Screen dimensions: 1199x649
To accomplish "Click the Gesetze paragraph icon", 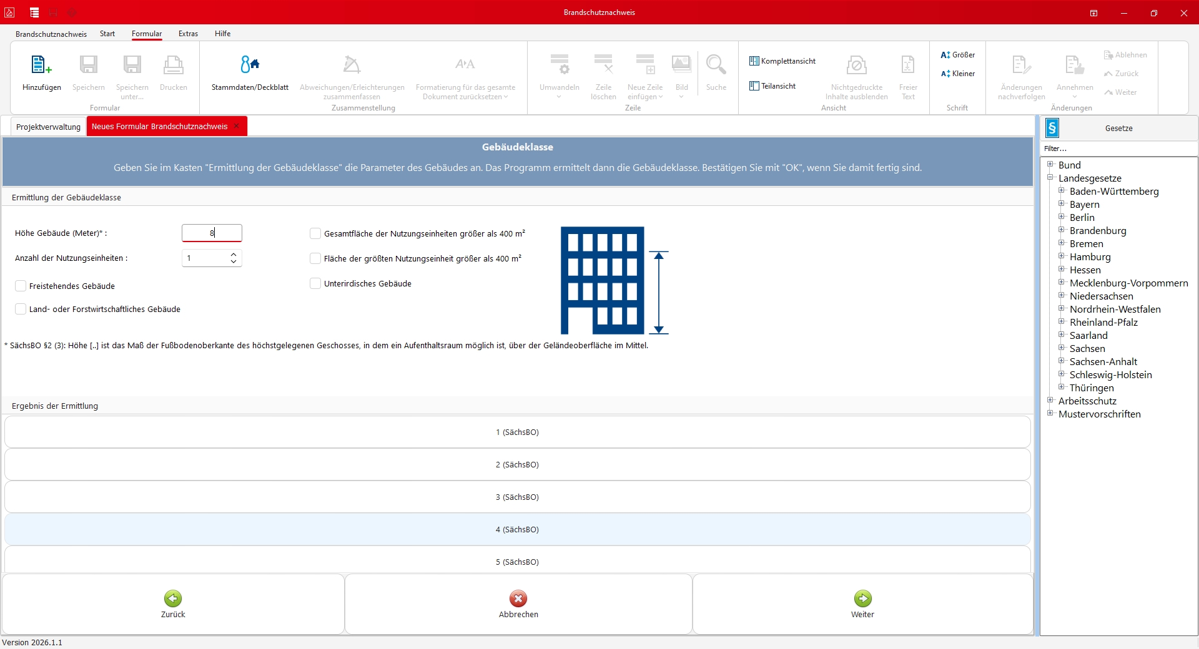I will (1052, 129).
